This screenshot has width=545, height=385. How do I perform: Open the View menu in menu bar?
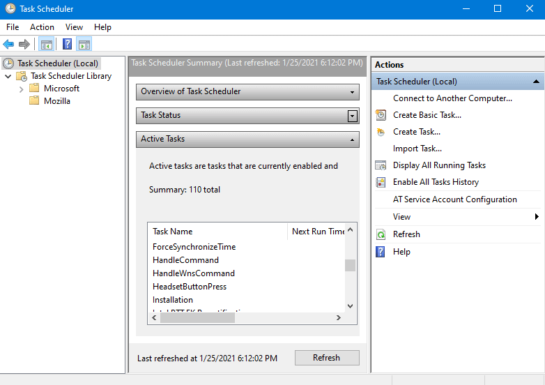(x=74, y=27)
